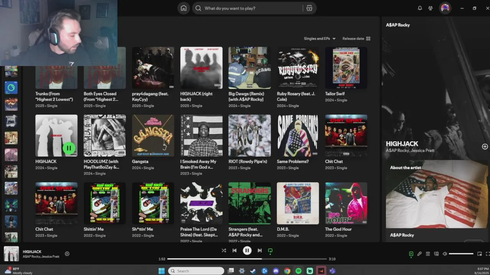
Task: Open "Gangsta" single title
Action: tap(140, 162)
